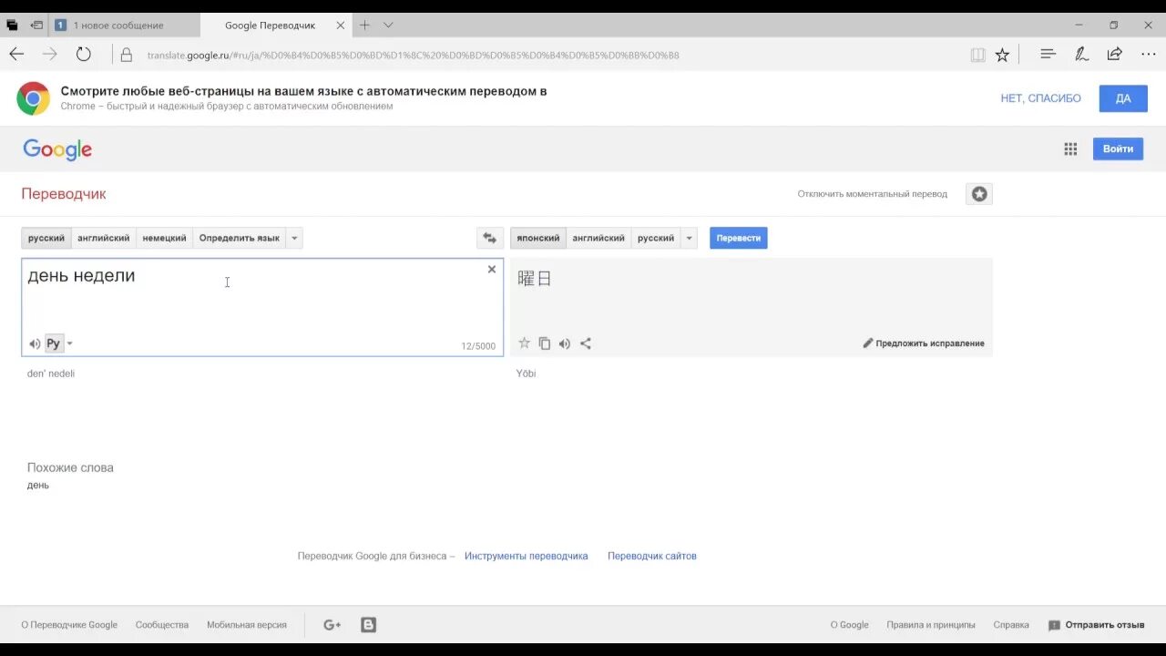
Task: Open input tools dropdown next to Ру
Action: 69,343
